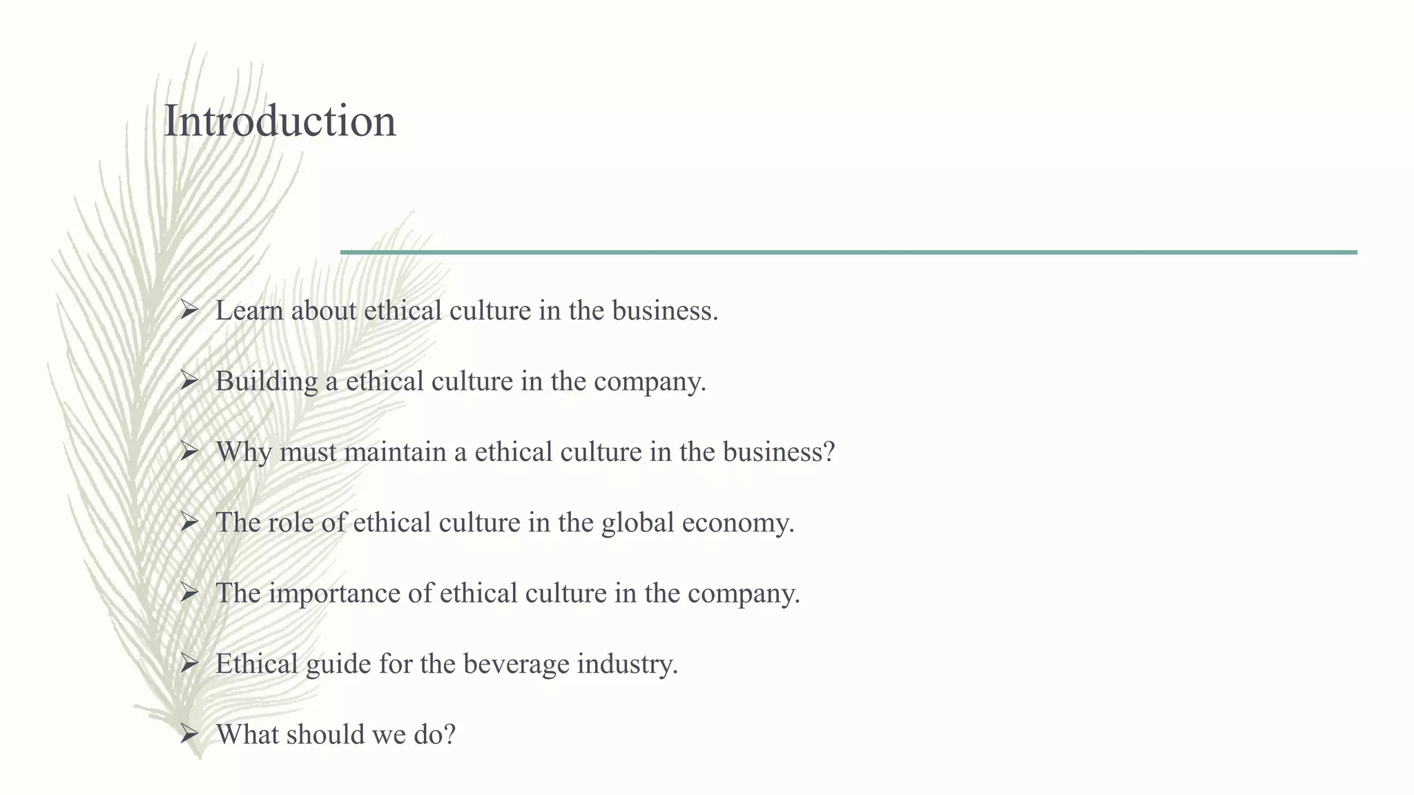Click the words 'global economy' in the fourth bullet
1414x795 pixels.
pos(697,522)
